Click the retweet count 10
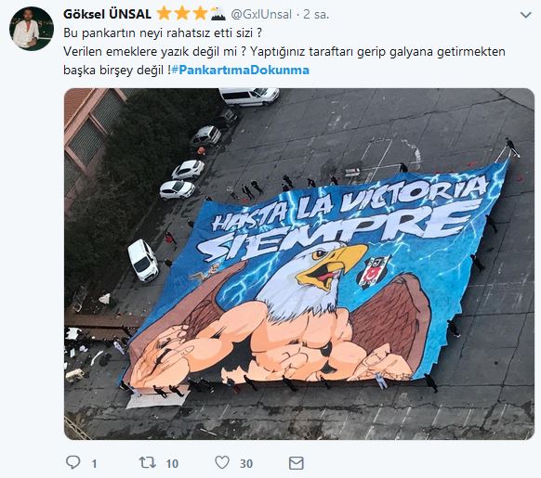 coord(172,463)
